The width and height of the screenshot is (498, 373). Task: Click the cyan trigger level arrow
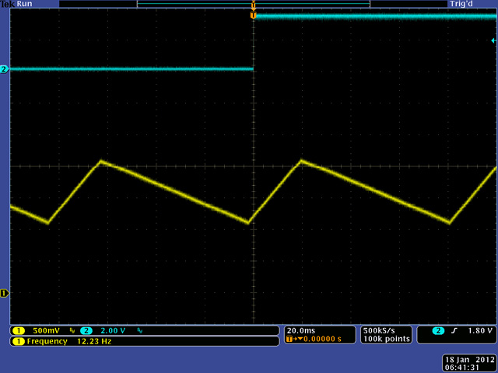coord(493,40)
